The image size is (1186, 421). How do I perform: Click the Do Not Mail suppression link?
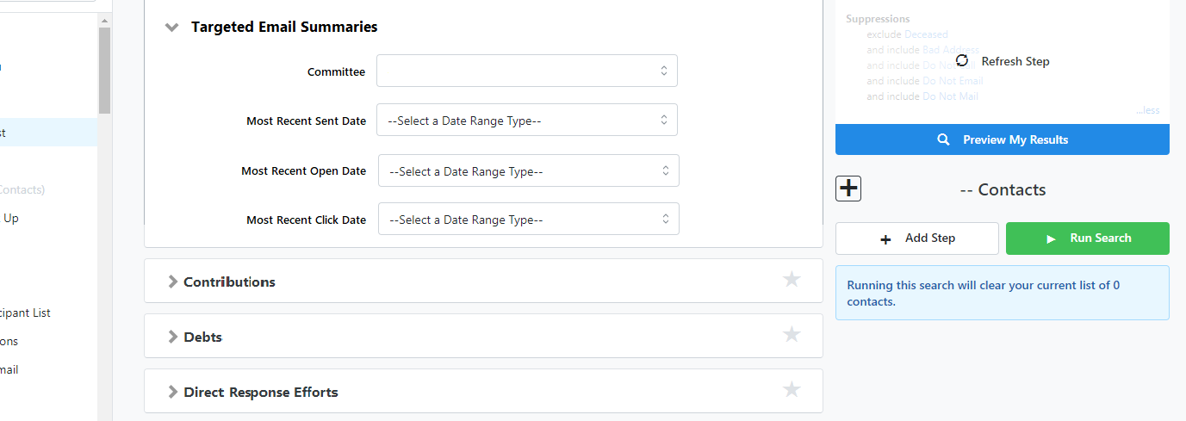click(x=950, y=96)
